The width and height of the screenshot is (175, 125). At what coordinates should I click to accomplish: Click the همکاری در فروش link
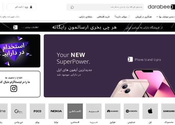pyautogui.click(x=143, y=17)
